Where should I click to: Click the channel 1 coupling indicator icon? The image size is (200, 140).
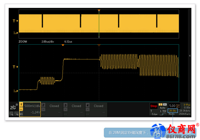(x=21, y=109)
